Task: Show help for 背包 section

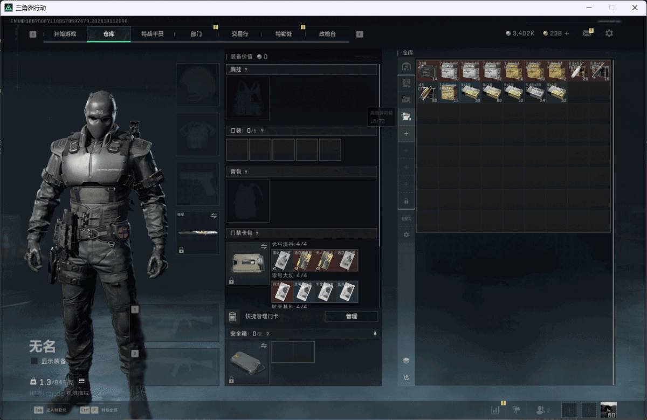Action: click(246, 172)
